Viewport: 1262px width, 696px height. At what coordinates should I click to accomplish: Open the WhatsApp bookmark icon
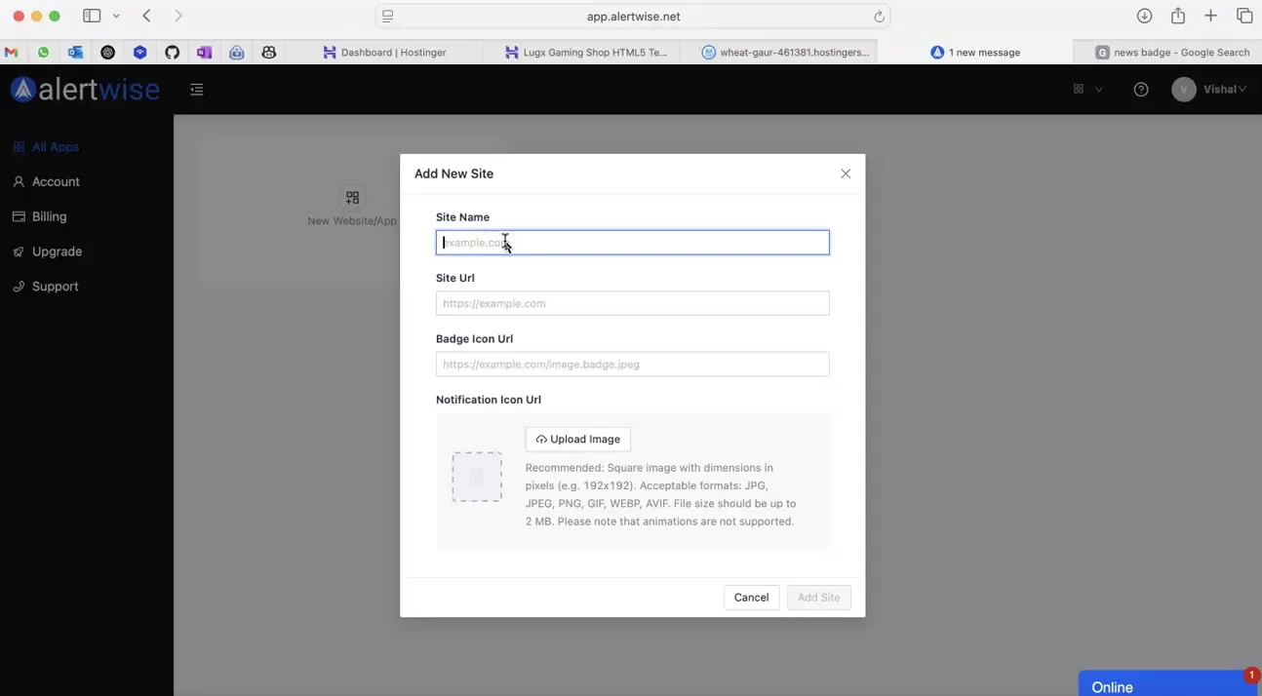[43, 52]
